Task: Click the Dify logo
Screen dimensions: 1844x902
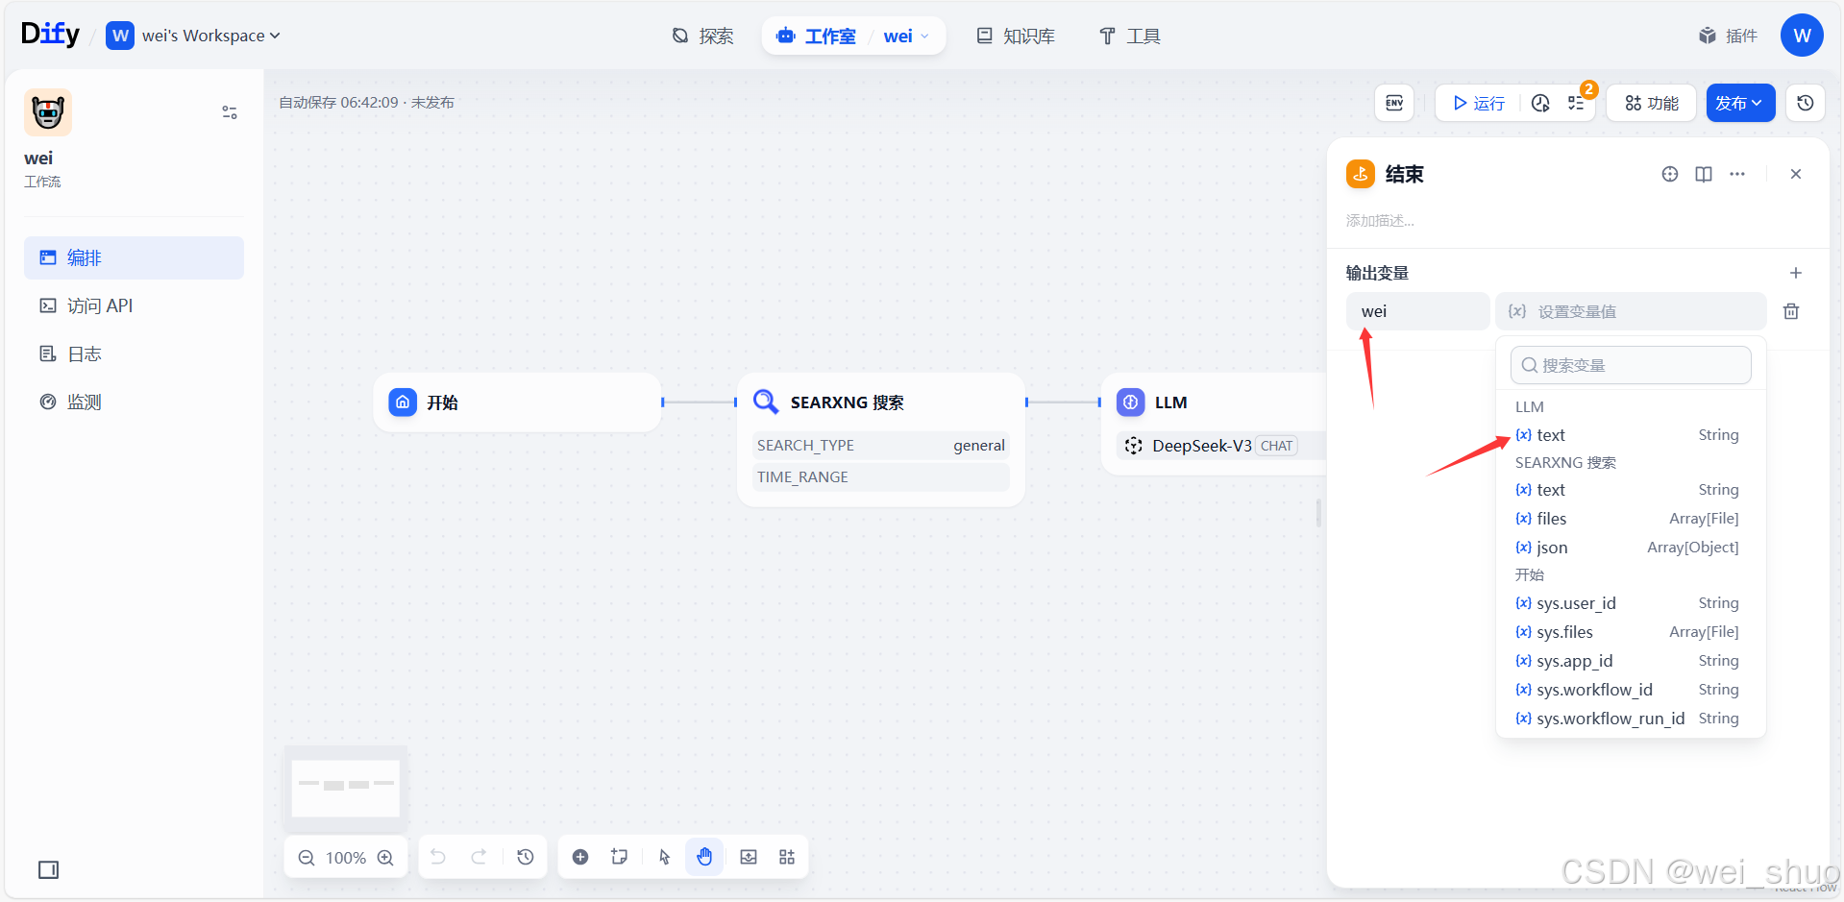Action: (50, 35)
